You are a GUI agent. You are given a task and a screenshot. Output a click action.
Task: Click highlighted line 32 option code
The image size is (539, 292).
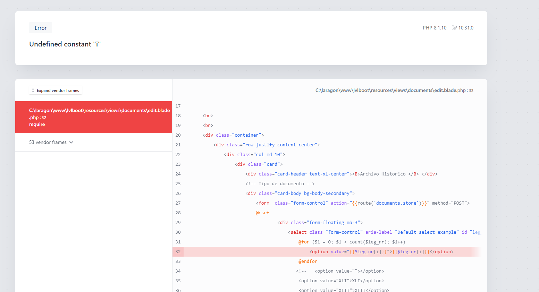[x=381, y=252]
